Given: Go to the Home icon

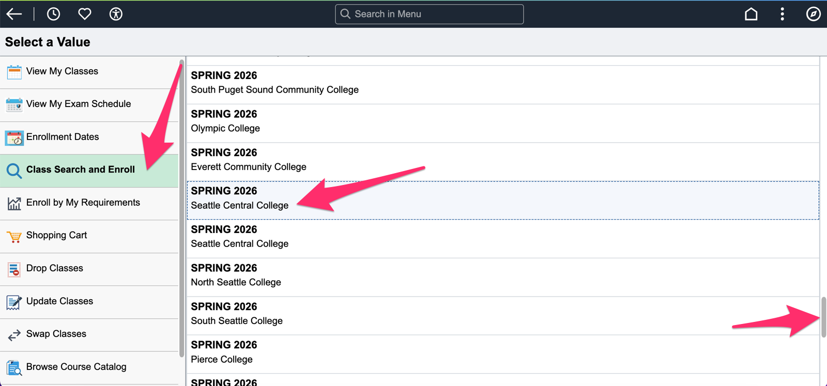Looking at the screenshot, I should coord(751,14).
